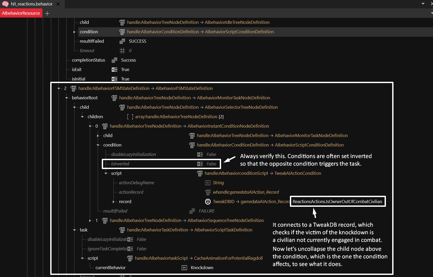Image resolution: width=433 pixels, height=277 pixels.
Task: Click the ReactionsActions.IsOwnerOutOfCombatCivilian record value
Action: point(337,202)
